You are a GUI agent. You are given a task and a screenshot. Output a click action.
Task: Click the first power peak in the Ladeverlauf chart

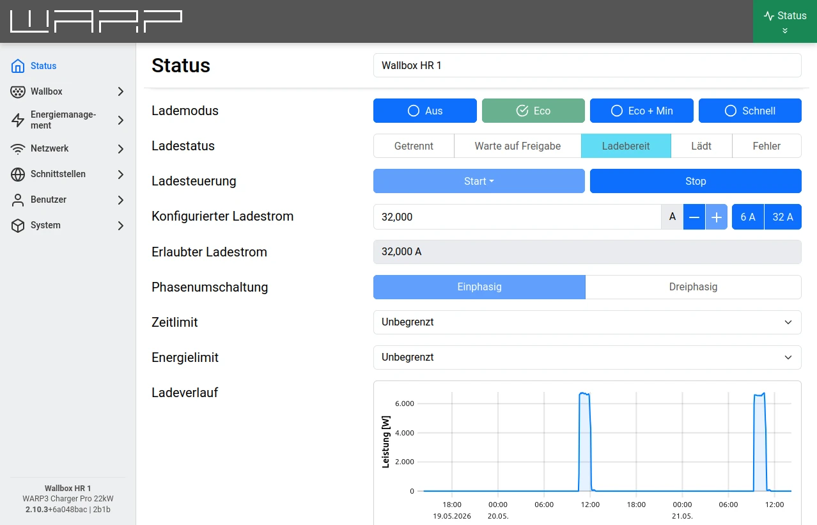click(x=584, y=441)
